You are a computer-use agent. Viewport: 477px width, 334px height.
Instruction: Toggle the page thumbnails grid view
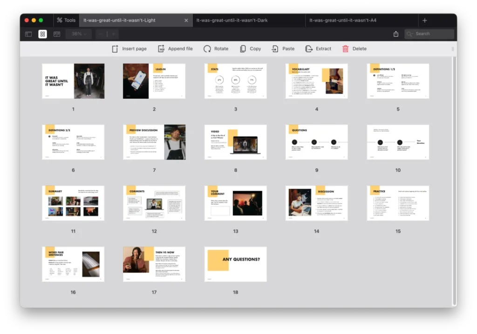pos(42,34)
